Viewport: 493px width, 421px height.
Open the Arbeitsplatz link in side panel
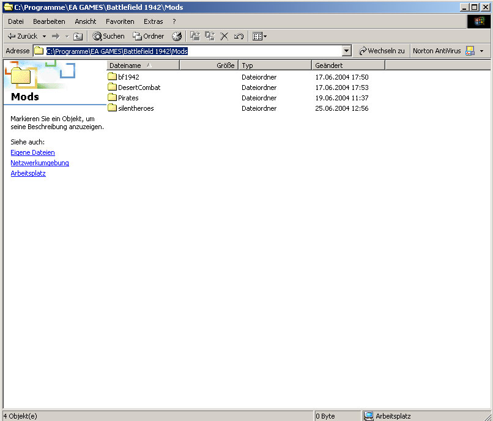point(28,173)
